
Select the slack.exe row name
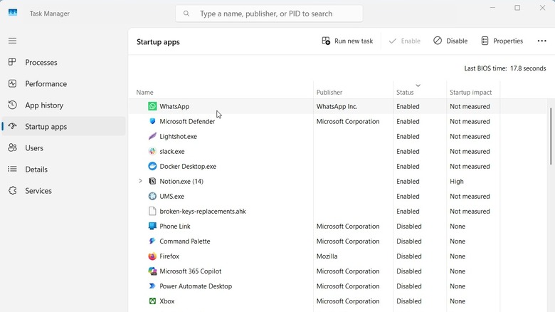[172, 152]
